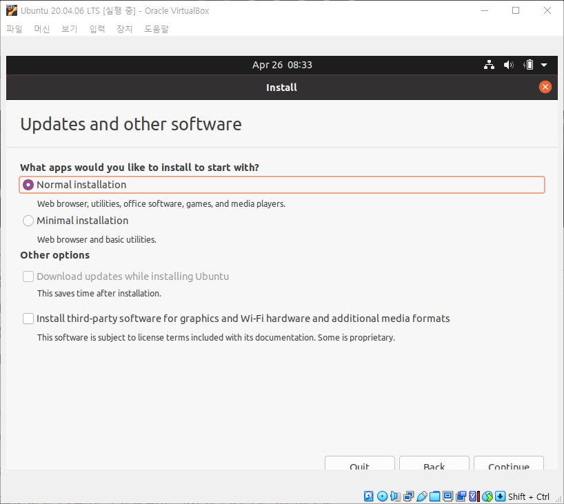Enable Install third-party software checkbox

[28, 319]
